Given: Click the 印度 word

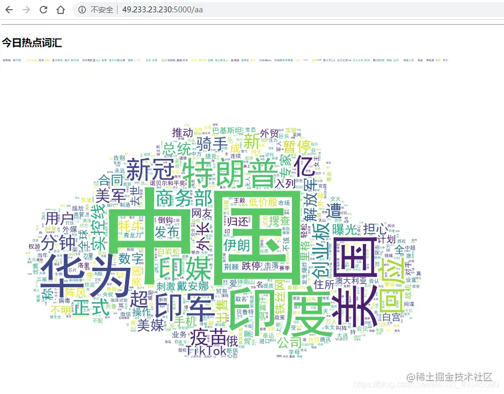Looking at the screenshot, I should point(279,311).
